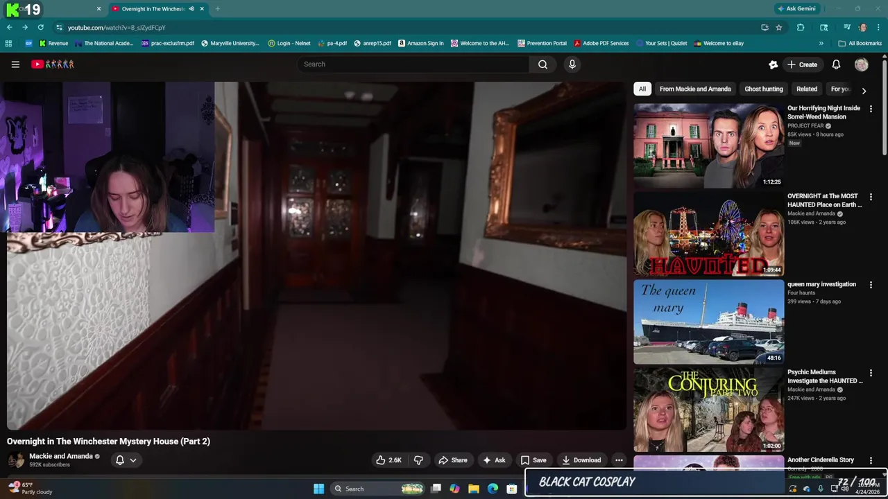Expand the notification dropdown chevron beside bell
888x499 pixels.
click(x=133, y=460)
